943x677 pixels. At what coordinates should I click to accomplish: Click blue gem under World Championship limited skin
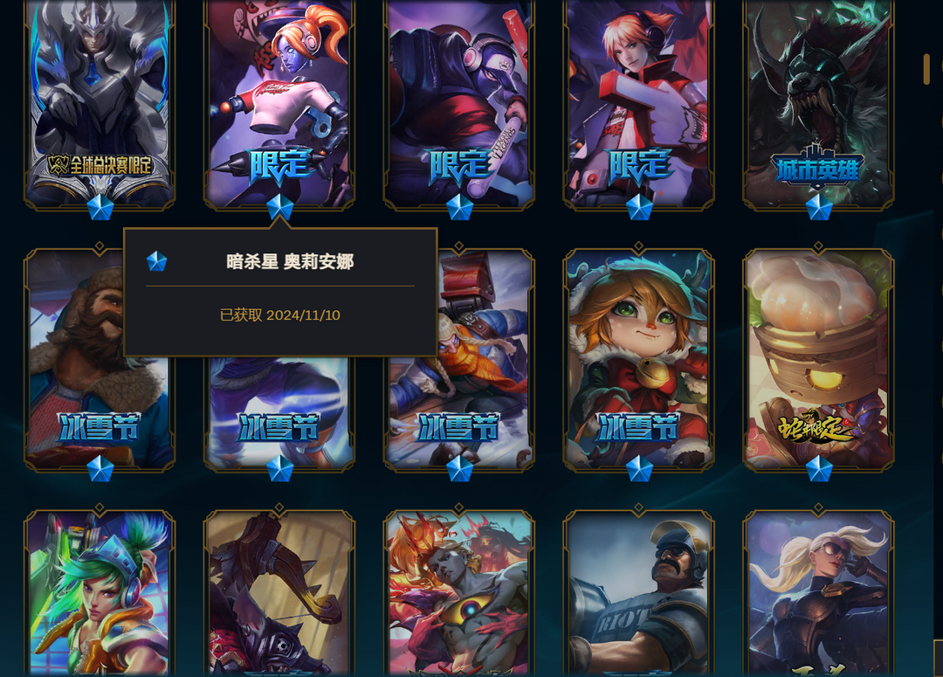tap(100, 208)
